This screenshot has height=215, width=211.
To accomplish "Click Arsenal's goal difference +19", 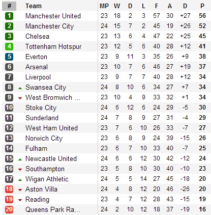I will click(x=185, y=67).
